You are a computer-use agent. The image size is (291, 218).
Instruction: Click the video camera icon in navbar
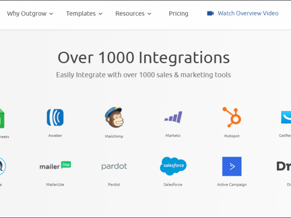210,14
